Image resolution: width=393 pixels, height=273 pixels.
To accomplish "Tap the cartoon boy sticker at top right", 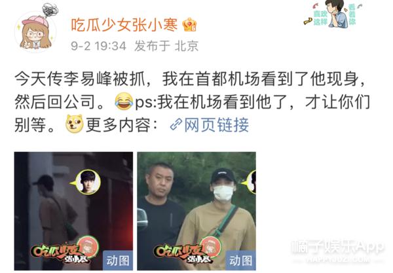I will coord(333,14).
